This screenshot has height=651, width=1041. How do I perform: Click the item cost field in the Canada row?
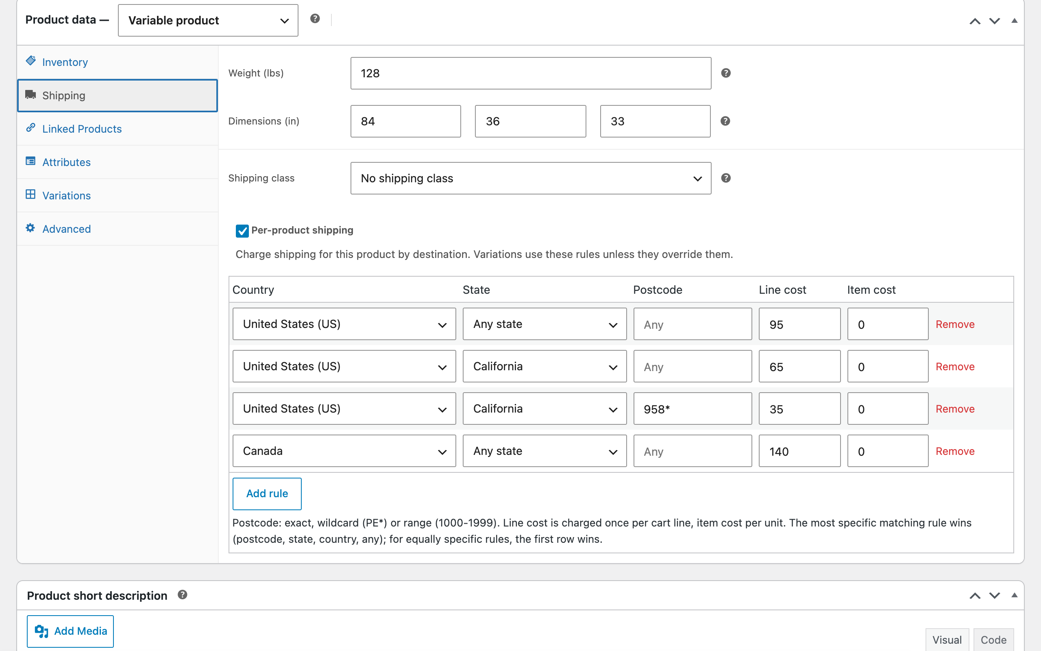point(888,451)
